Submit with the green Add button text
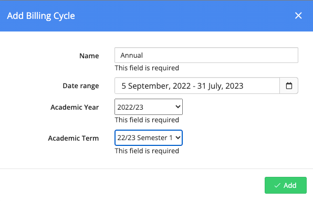313x201 pixels. click(290, 185)
